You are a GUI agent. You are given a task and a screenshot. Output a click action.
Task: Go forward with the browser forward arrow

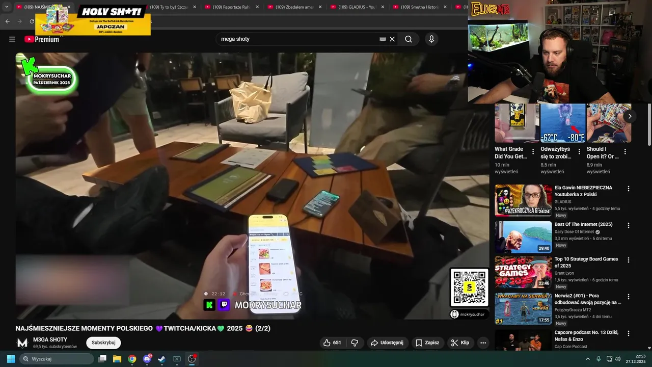tap(19, 21)
